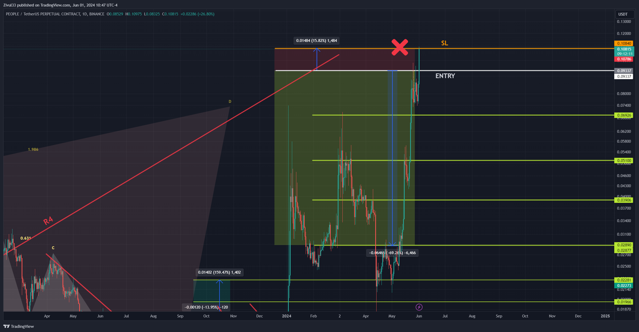Click the 0.631 ratio label
Image resolution: width=639 pixels, height=332 pixels.
click(x=26, y=238)
